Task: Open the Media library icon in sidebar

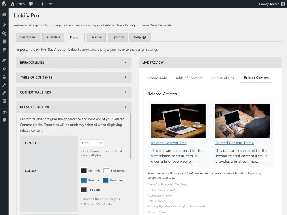Action: tap(5, 34)
